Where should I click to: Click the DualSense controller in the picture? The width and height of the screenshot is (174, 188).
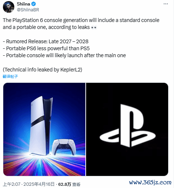coord(64,147)
